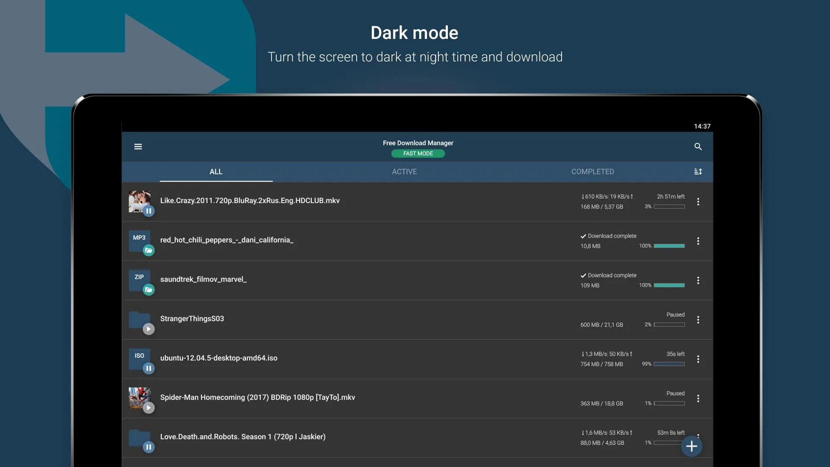Pause the Love.Death.and.Robots download
This screenshot has height=467, width=830.
[x=149, y=447]
